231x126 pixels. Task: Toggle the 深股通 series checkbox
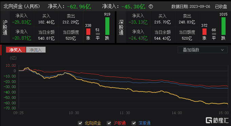(134, 123)
